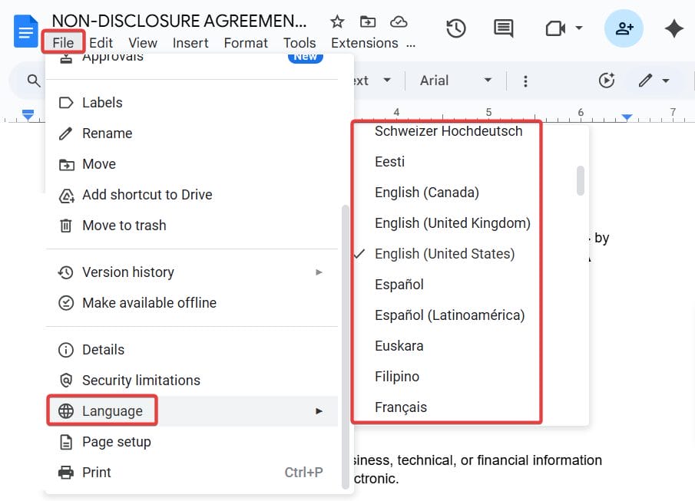Viewport: 695px width, 501px height.
Task: Show hidden menus via ellipsis
Action: [x=411, y=44]
